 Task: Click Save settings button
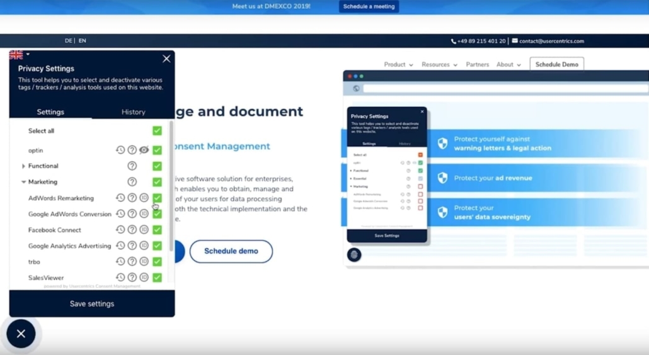(92, 304)
